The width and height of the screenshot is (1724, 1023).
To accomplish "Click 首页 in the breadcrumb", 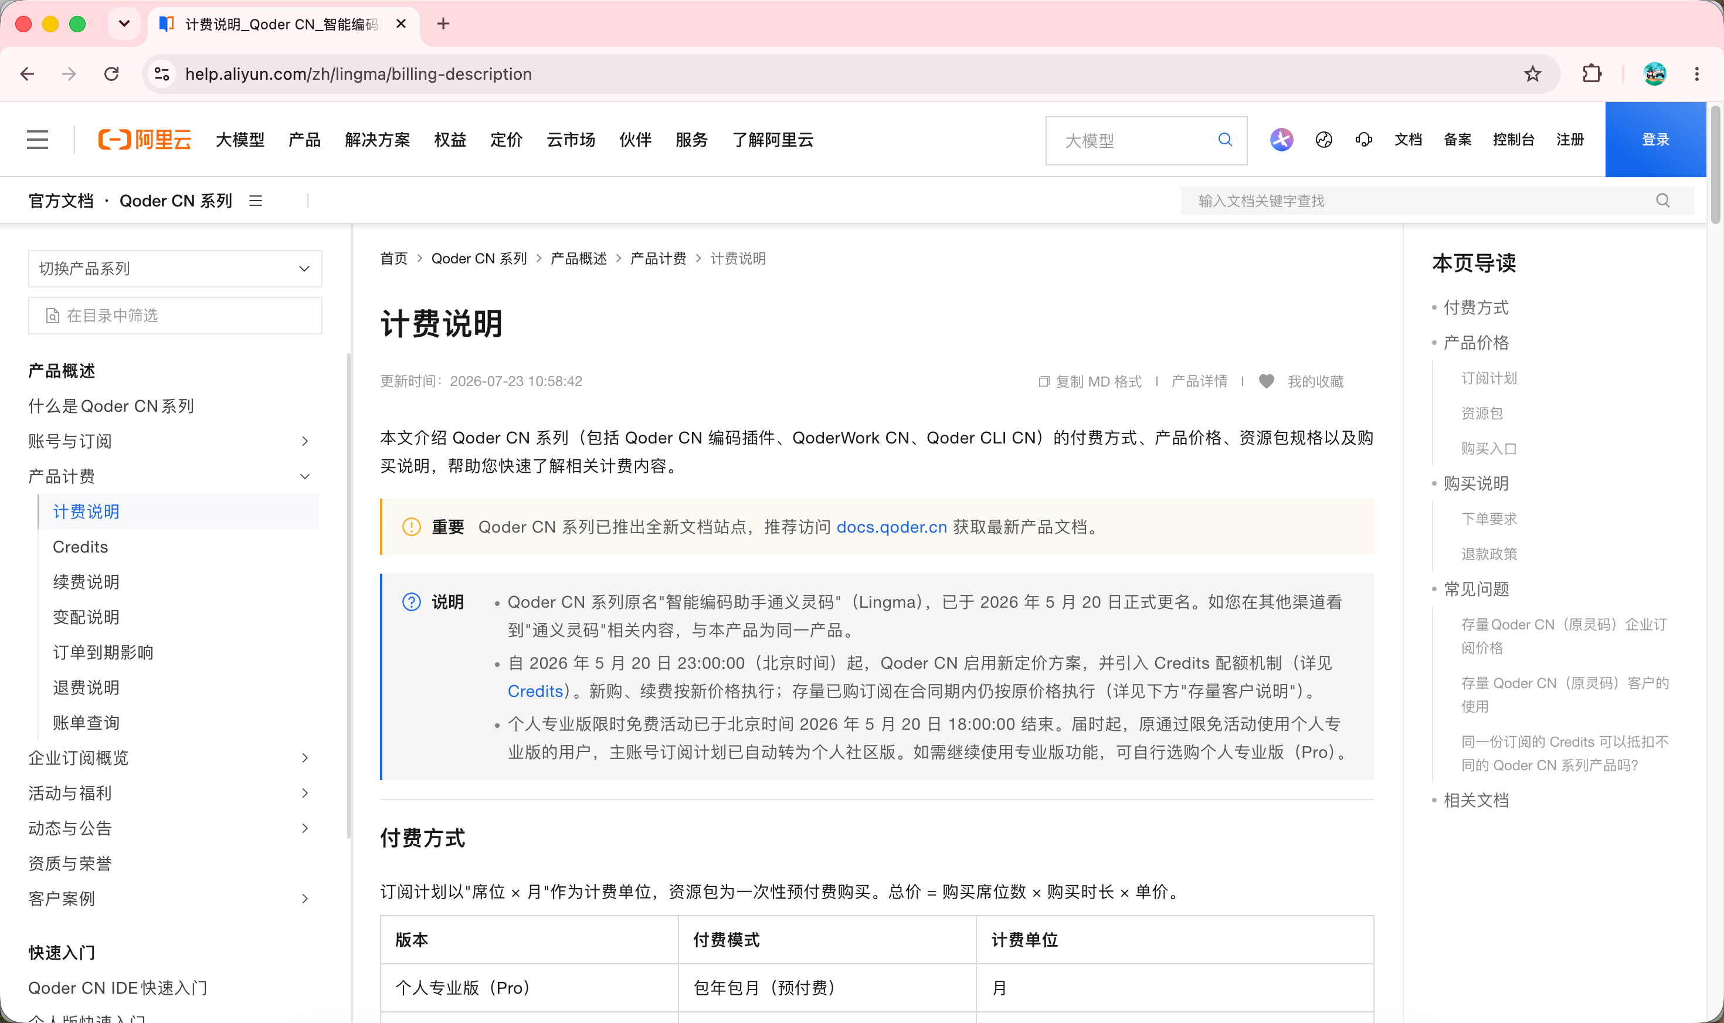I will (394, 259).
